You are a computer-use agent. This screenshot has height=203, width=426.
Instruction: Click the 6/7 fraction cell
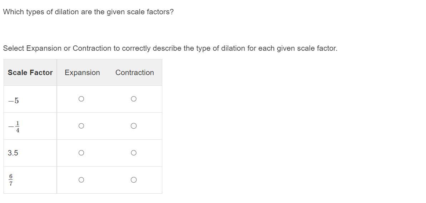(11, 180)
